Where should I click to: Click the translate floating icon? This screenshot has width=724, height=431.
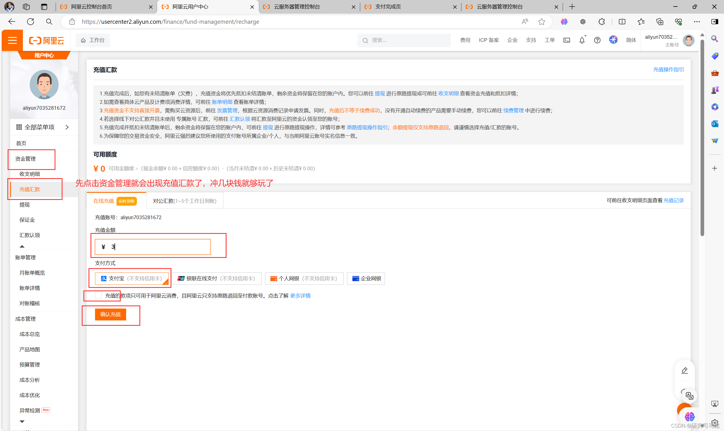coord(689,396)
